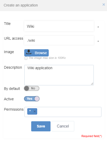107x142 pixels.
Task: Turn off the Active switch
Action: tap(32, 99)
